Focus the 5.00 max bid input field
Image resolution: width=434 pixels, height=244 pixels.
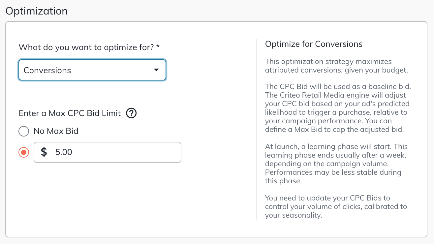115,152
